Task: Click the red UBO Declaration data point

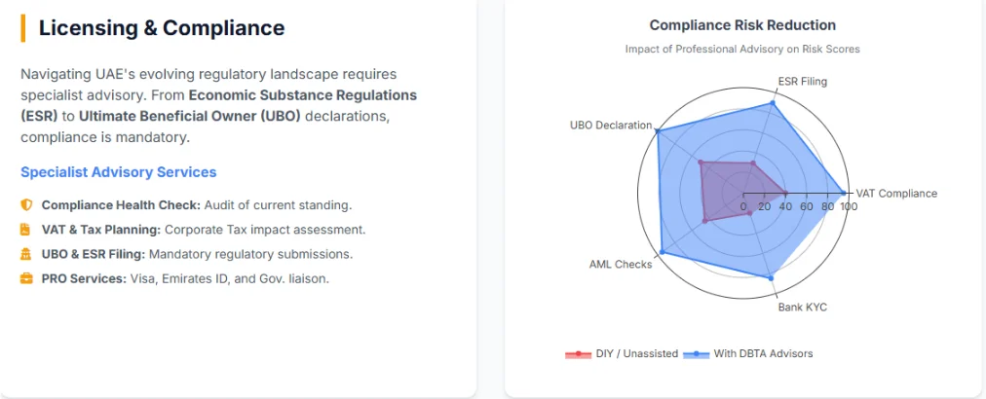Action: (x=700, y=163)
